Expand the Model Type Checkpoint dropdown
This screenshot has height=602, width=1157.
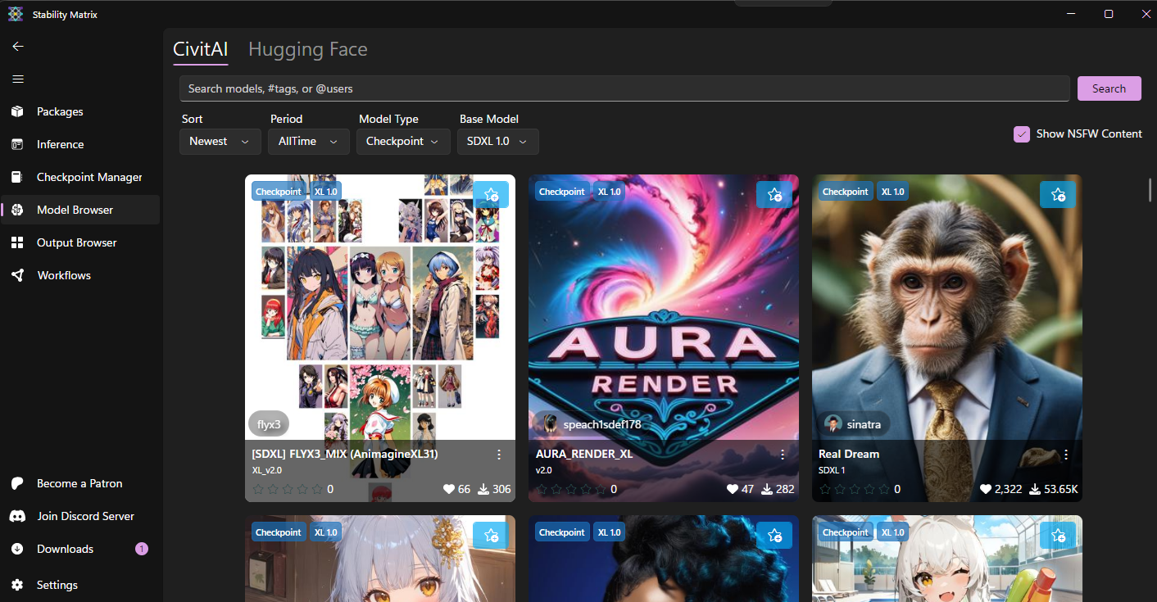404,142
